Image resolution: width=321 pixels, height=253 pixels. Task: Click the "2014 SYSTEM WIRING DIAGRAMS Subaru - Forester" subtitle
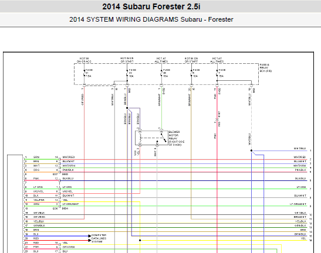tap(151, 19)
